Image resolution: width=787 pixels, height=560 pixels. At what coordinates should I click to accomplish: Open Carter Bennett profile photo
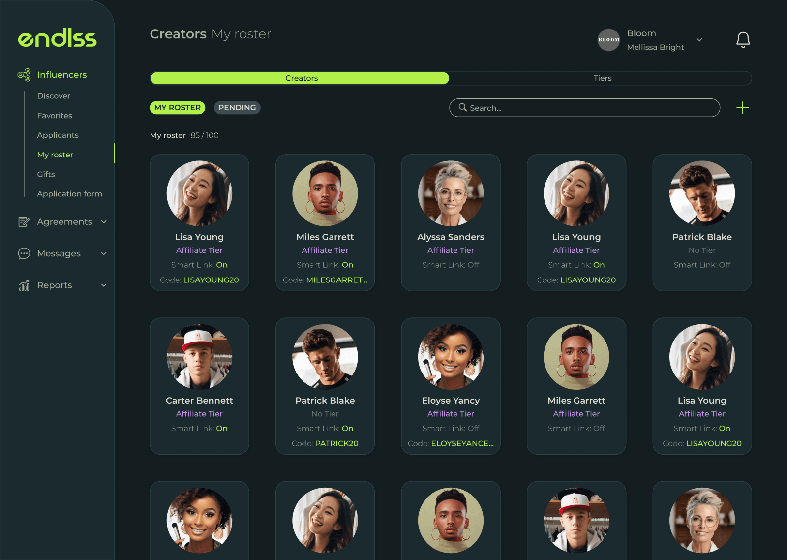[x=199, y=357]
